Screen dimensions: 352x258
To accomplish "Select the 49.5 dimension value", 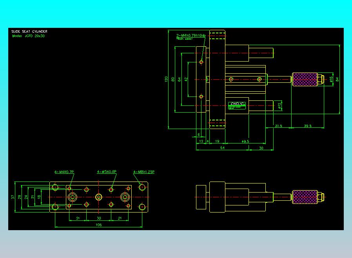I will (x=245, y=142).
